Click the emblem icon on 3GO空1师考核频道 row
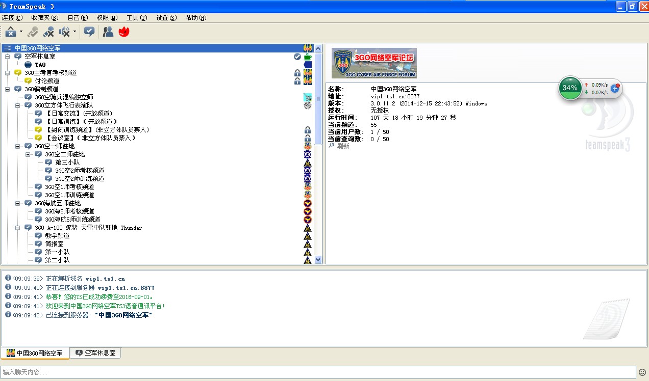Image resolution: width=649 pixels, height=381 pixels. (308, 187)
